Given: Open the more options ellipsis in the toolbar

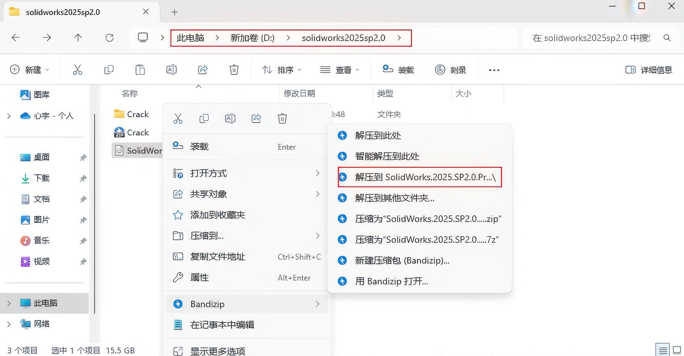Looking at the screenshot, I should pyautogui.click(x=494, y=70).
